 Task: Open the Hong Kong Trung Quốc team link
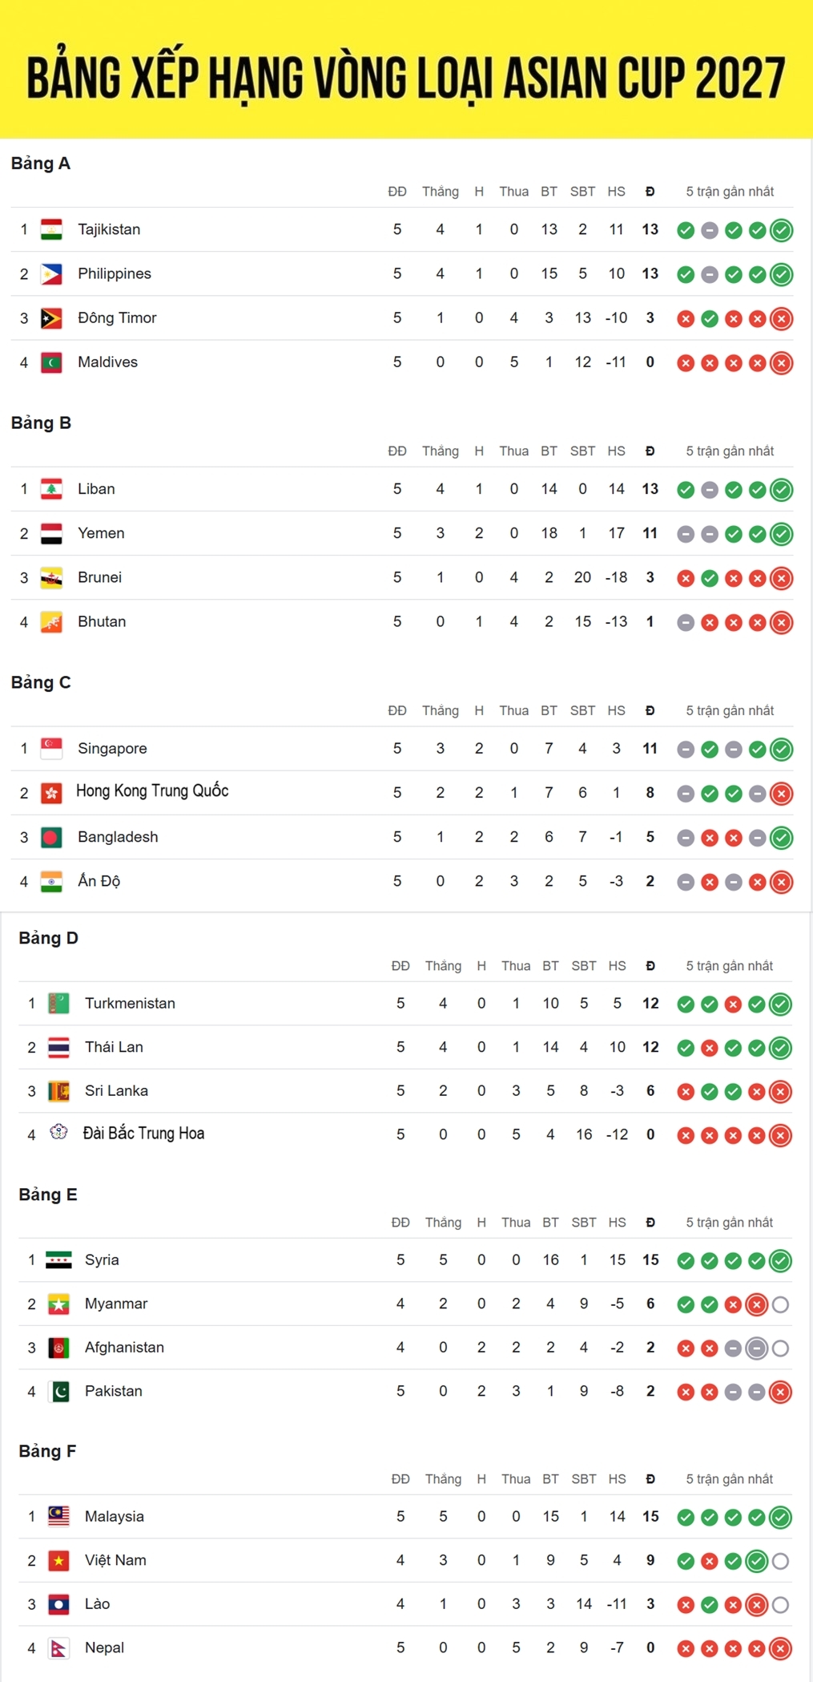pos(152,791)
